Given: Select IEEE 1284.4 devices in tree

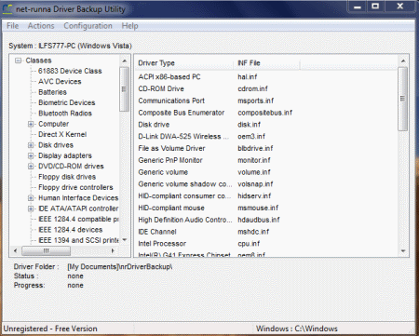Looking at the screenshot, I should pyautogui.click(x=70, y=230).
